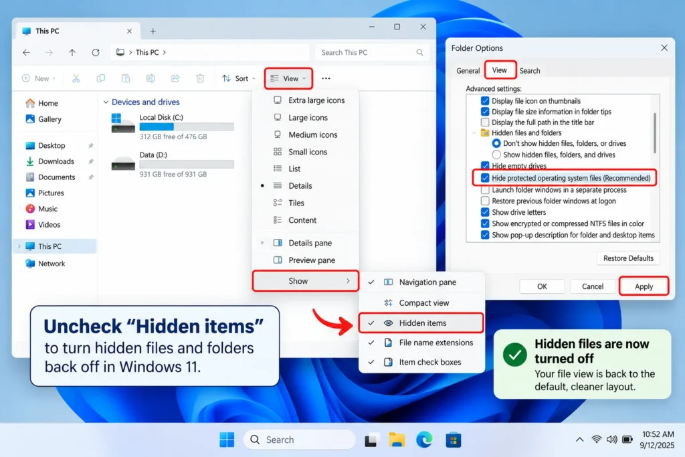Switch to General tab in Folder Options
This screenshot has width=685, height=457.
(x=468, y=71)
